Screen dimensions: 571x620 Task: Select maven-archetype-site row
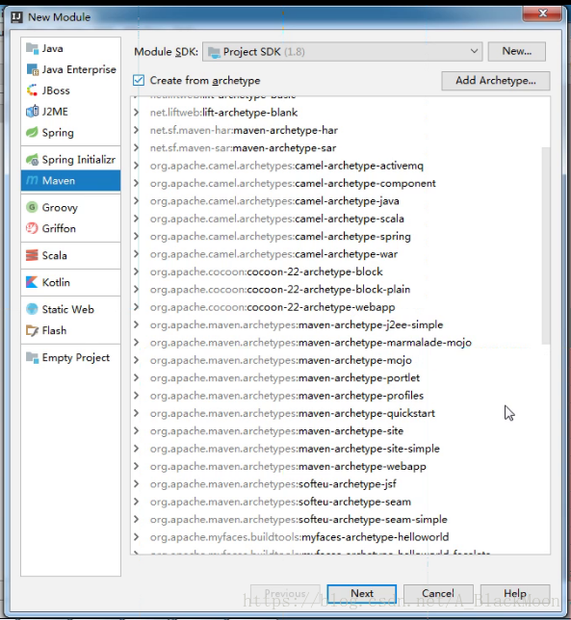340,431
